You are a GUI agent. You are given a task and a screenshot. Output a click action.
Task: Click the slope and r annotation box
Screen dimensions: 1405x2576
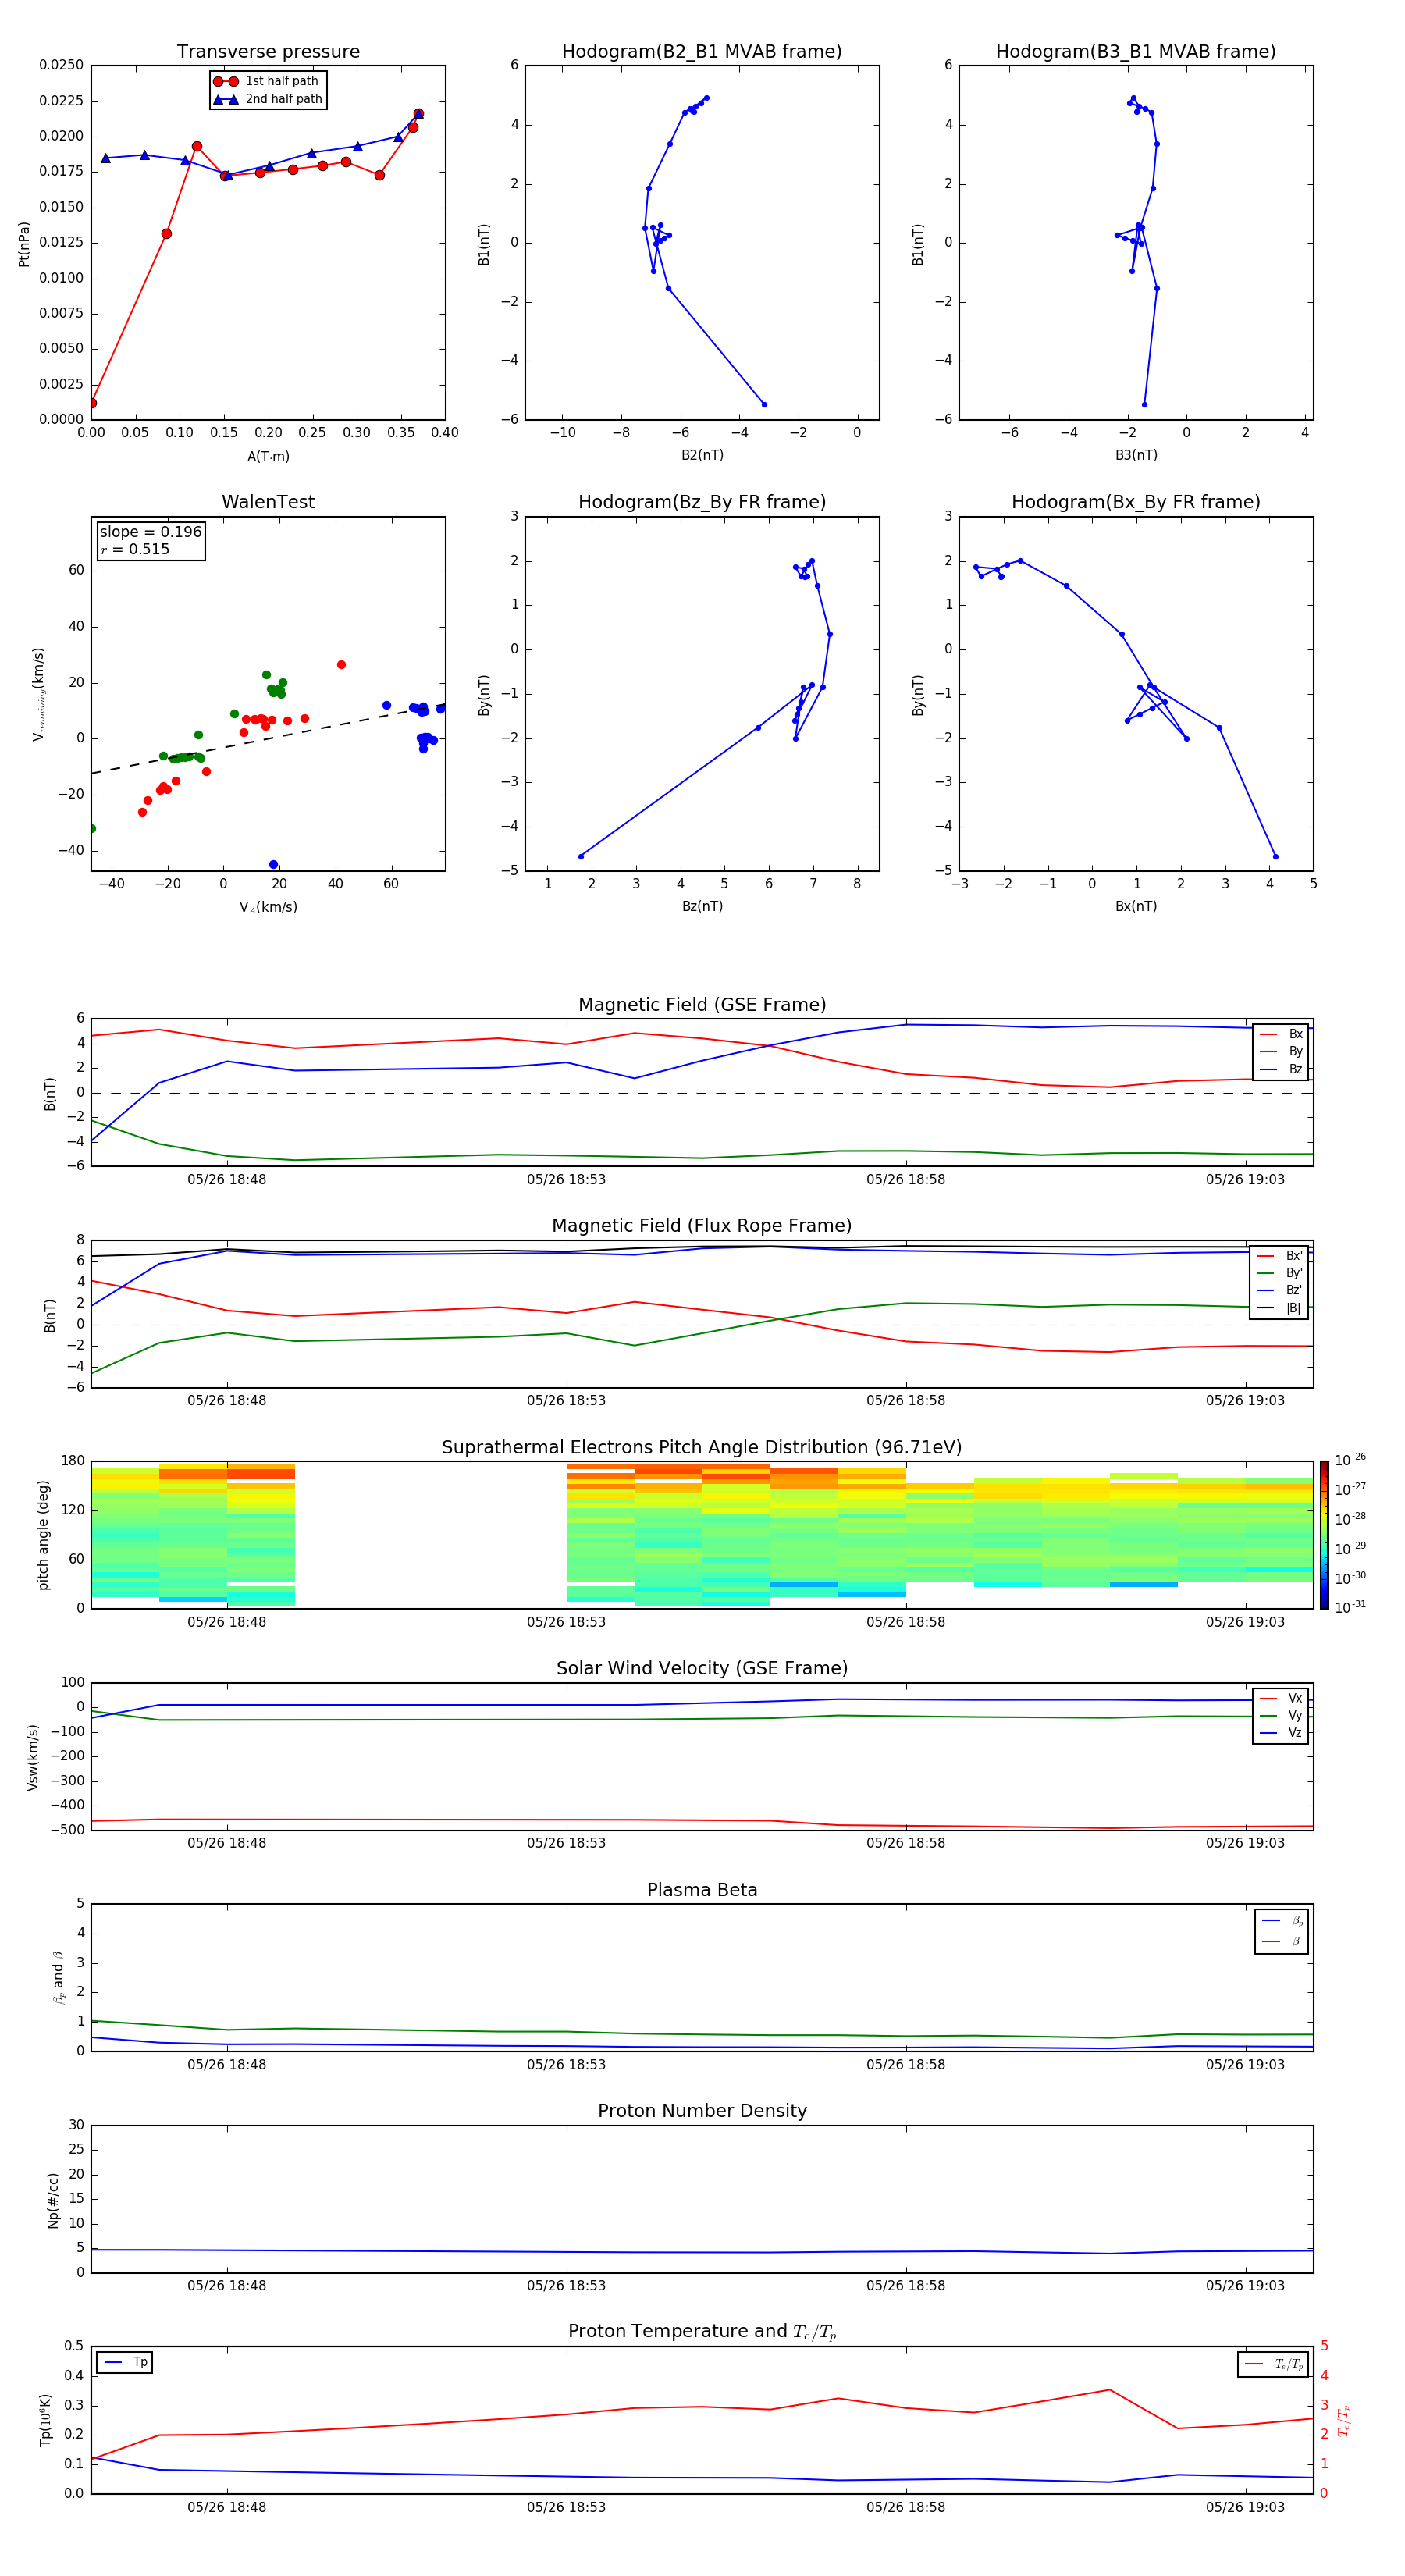(150, 540)
